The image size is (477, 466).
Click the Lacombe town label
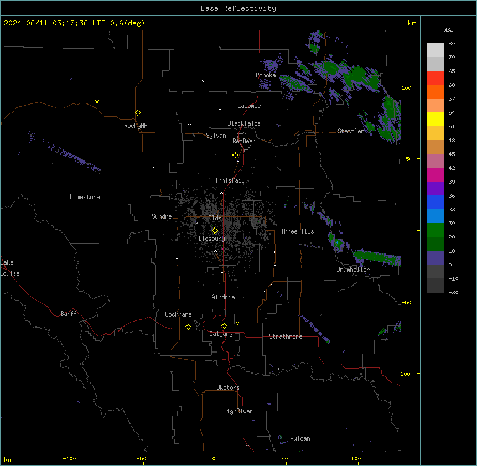249,106
